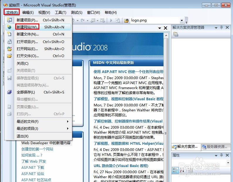Switch to Server Explorer (服务器资源...) tab

pyautogui.click(x=215, y=147)
